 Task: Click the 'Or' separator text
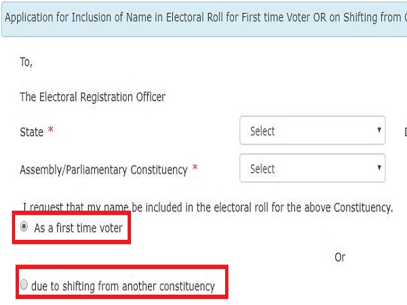341,257
